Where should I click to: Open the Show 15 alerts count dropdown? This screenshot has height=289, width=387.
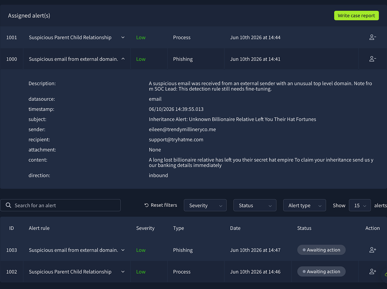[360, 205]
